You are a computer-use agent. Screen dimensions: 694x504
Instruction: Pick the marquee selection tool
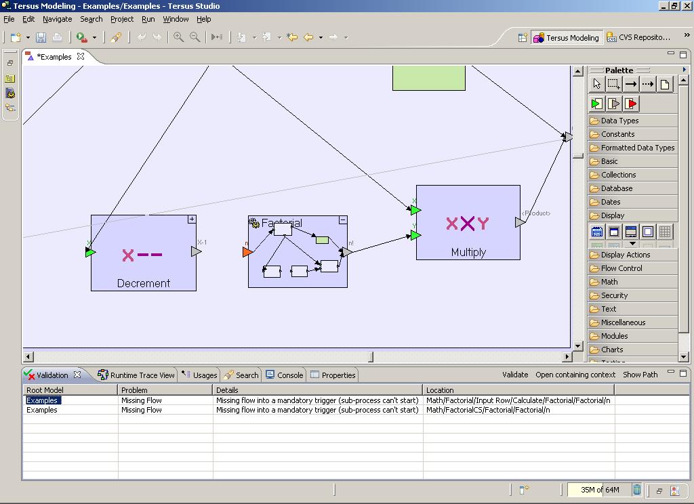[613, 84]
